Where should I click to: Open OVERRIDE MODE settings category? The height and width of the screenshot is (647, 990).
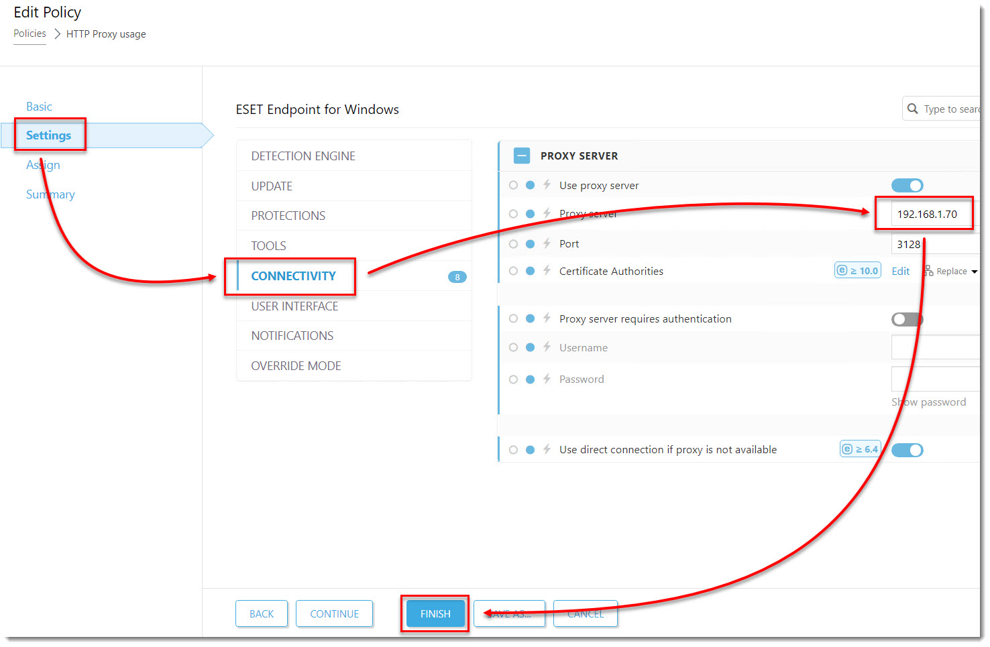354,366
